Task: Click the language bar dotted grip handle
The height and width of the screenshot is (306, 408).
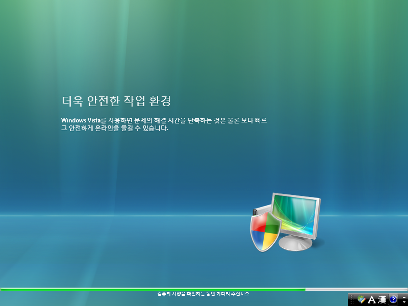Action: (352, 299)
